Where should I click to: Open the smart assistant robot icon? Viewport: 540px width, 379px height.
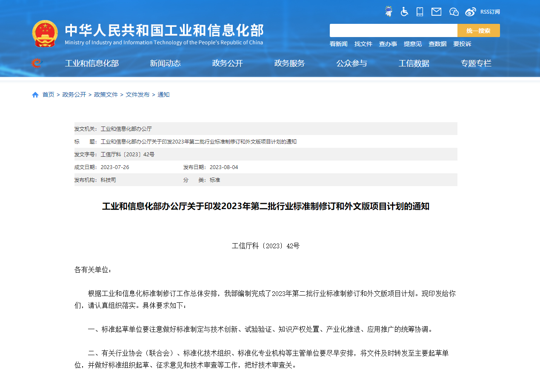(x=389, y=11)
